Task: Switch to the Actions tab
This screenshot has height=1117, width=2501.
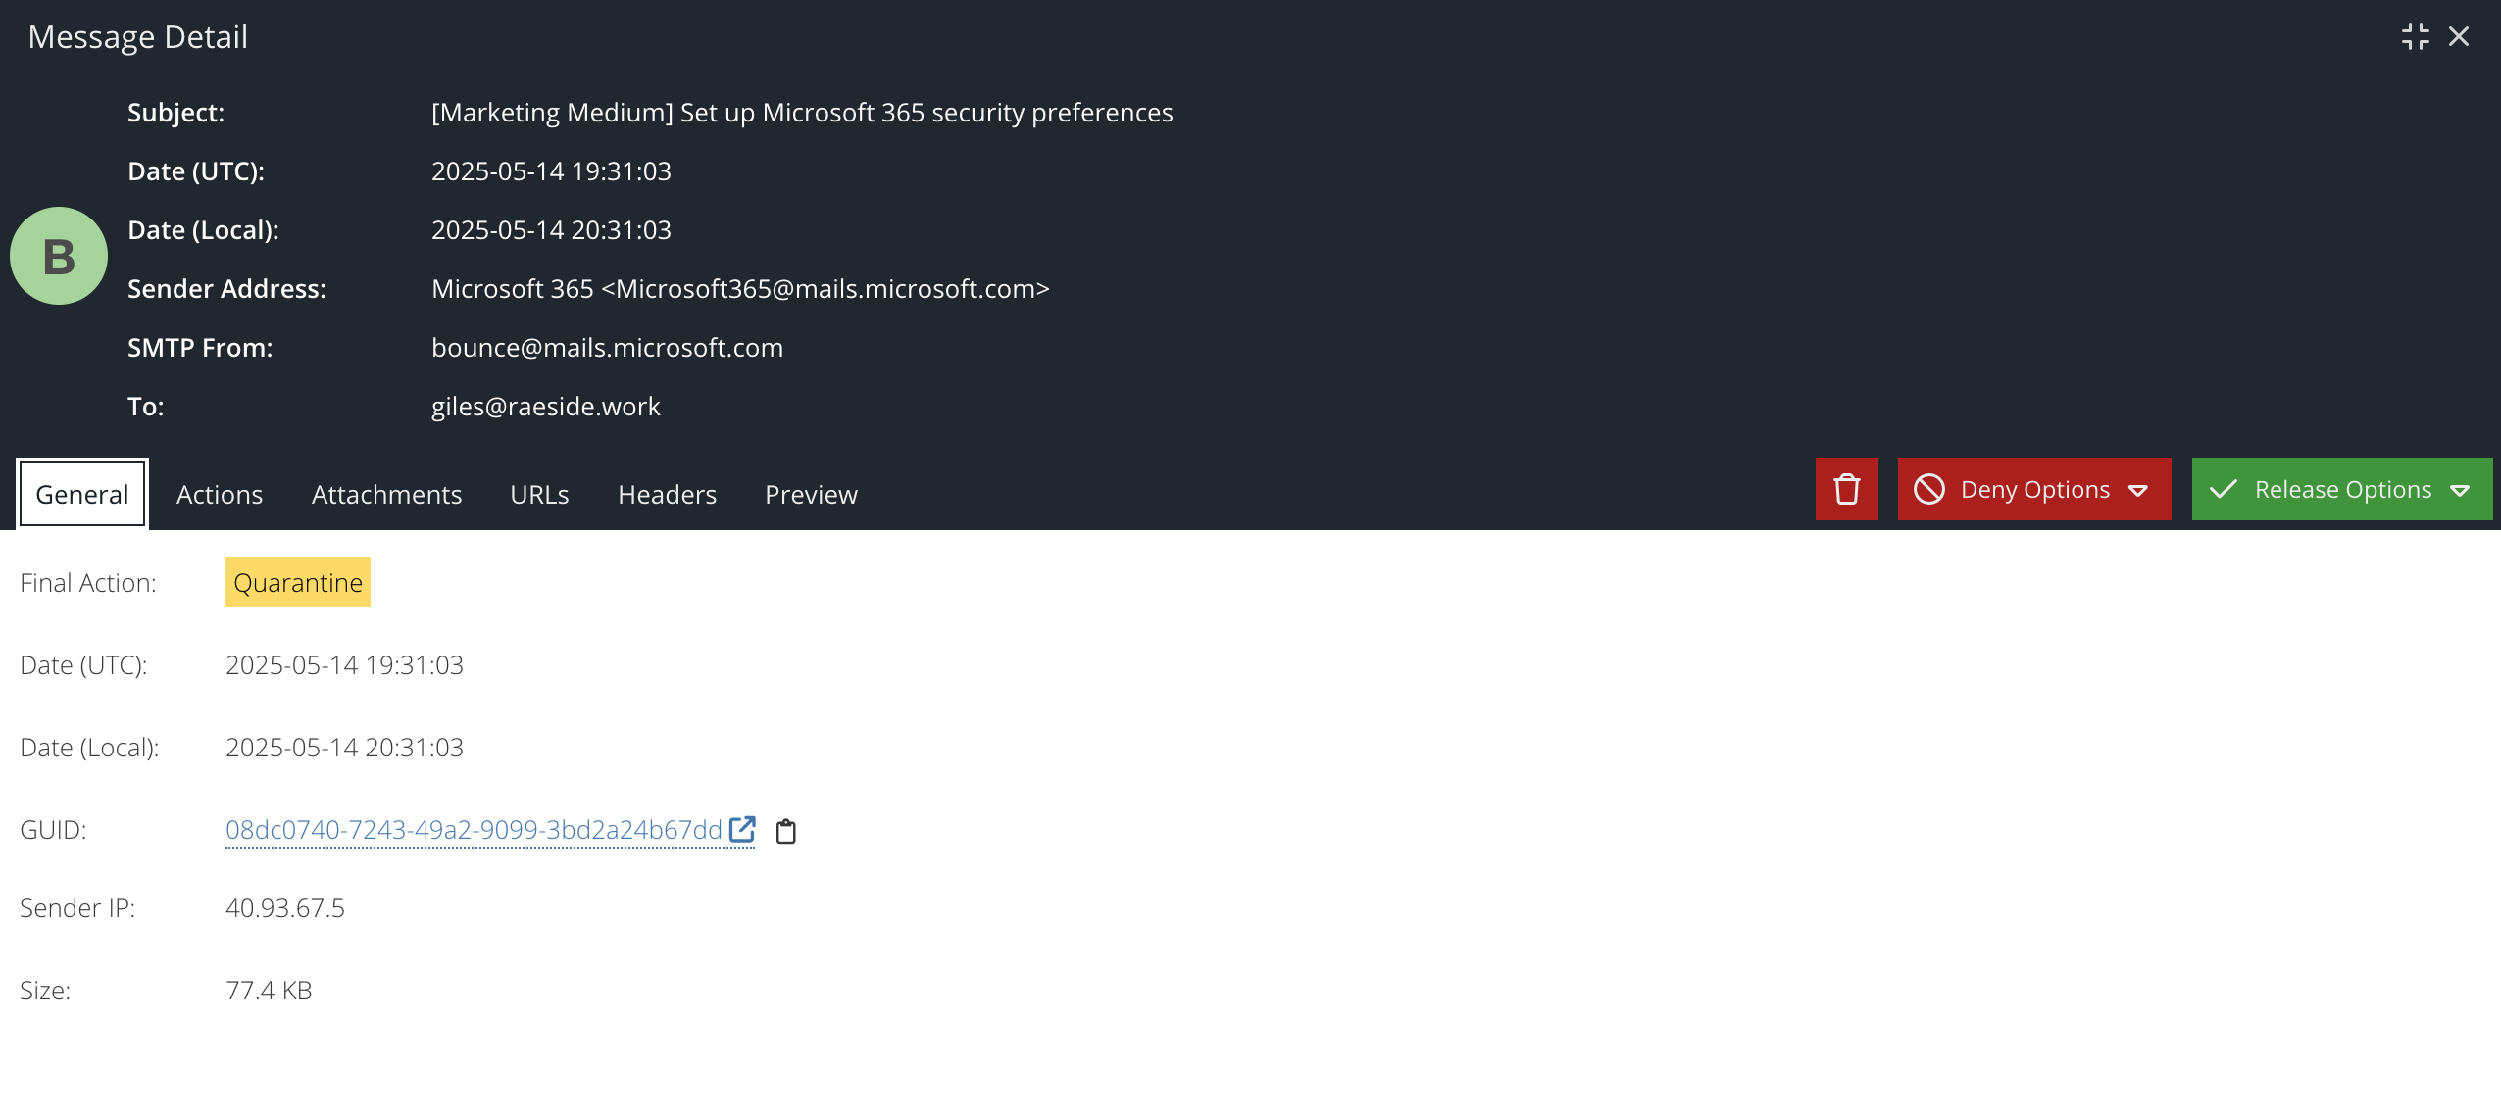Action: tap(220, 494)
